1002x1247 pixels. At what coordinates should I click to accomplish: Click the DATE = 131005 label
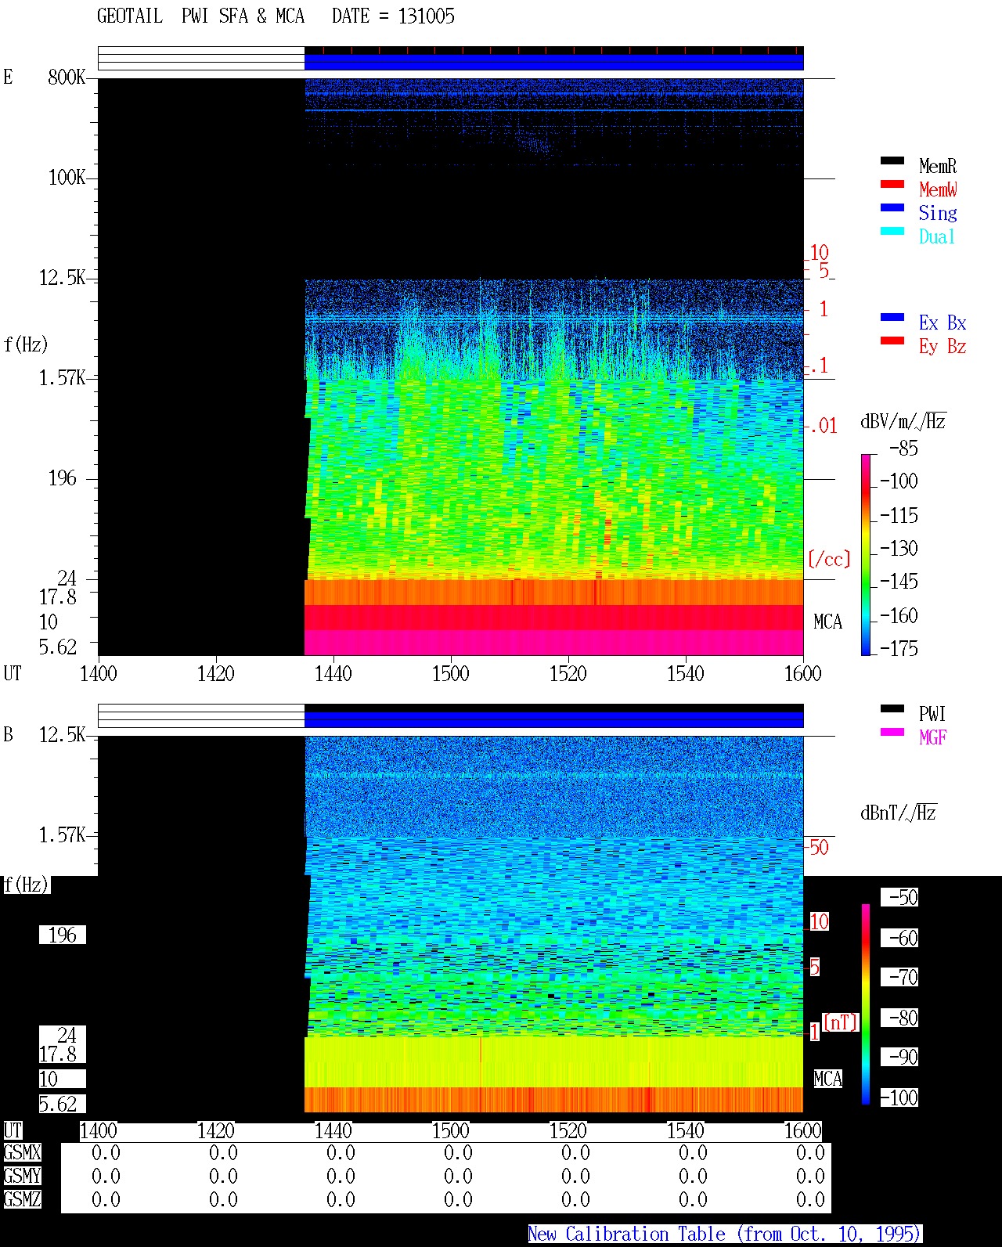point(393,16)
